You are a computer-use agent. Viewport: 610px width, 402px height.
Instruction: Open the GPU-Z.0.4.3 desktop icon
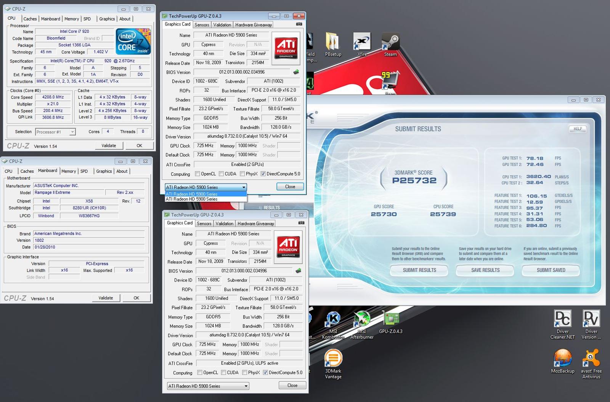[x=391, y=323]
